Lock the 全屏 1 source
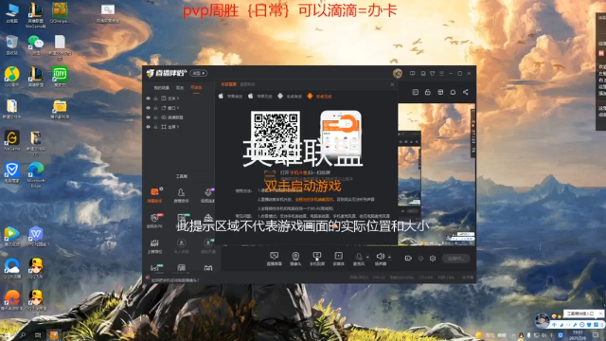This screenshot has height=341, width=606. coord(155,126)
